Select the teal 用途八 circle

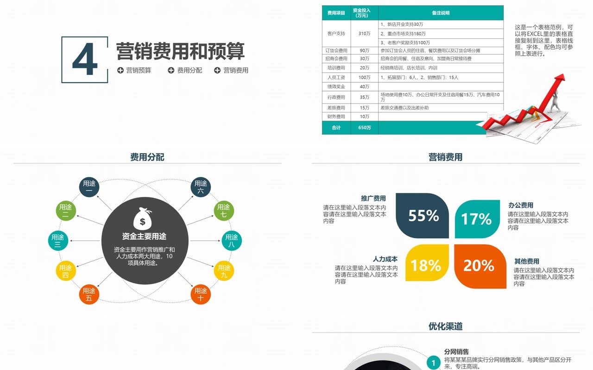(232, 241)
